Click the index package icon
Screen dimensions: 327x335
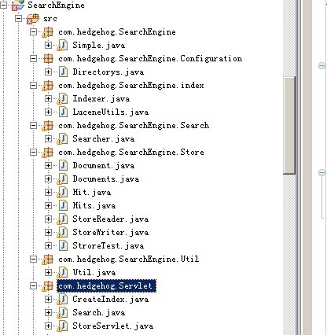[47, 86]
